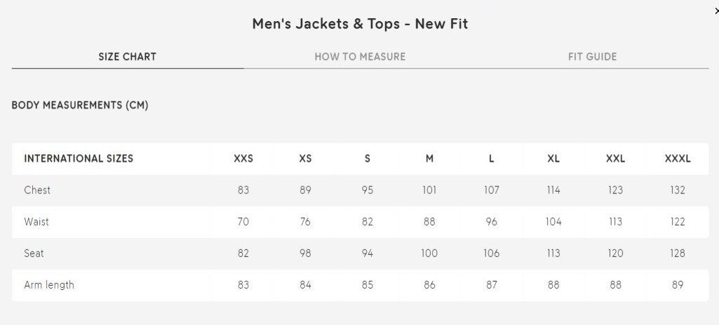Click the XL size column header
The width and height of the screenshot is (719, 325).
553,159
